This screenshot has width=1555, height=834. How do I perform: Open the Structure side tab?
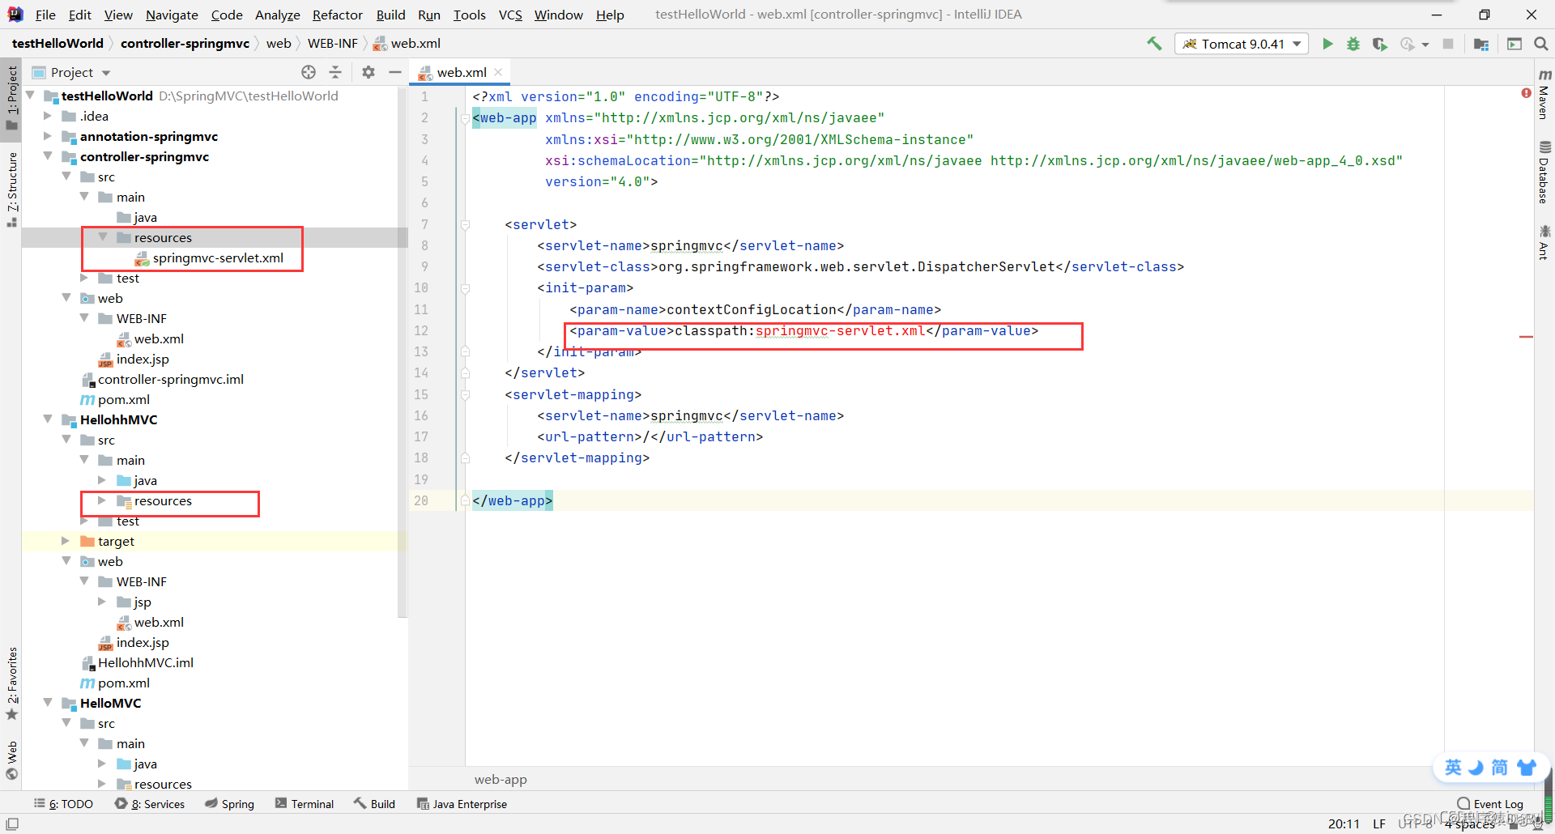11,190
